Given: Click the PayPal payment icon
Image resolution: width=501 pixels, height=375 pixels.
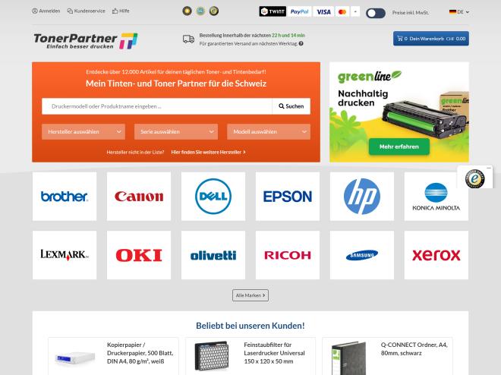Looking at the screenshot, I should coord(299,11).
